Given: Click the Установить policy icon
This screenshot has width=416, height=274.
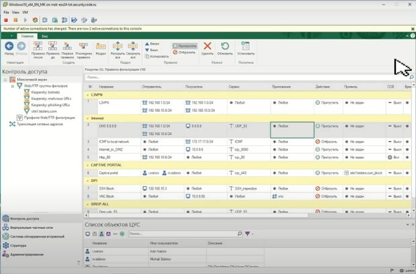Looking at the screenshot, I should (x=245, y=46).
